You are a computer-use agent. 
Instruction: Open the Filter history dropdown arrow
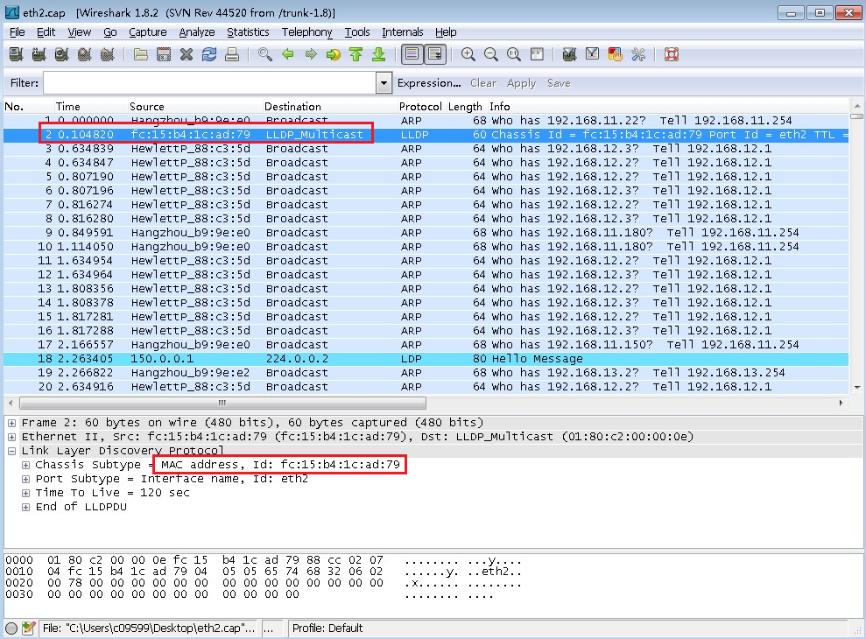coord(384,83)
